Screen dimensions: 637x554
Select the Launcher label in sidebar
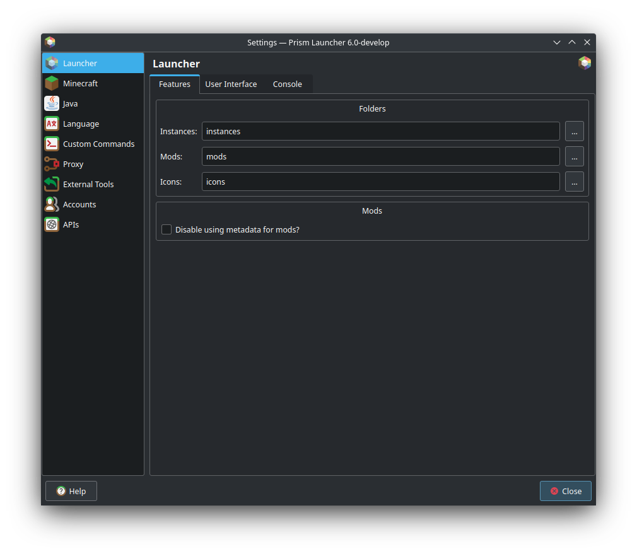click(80, 63)
